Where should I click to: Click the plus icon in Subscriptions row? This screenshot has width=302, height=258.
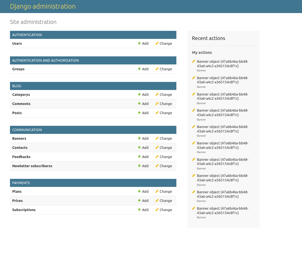coord(139,210)
